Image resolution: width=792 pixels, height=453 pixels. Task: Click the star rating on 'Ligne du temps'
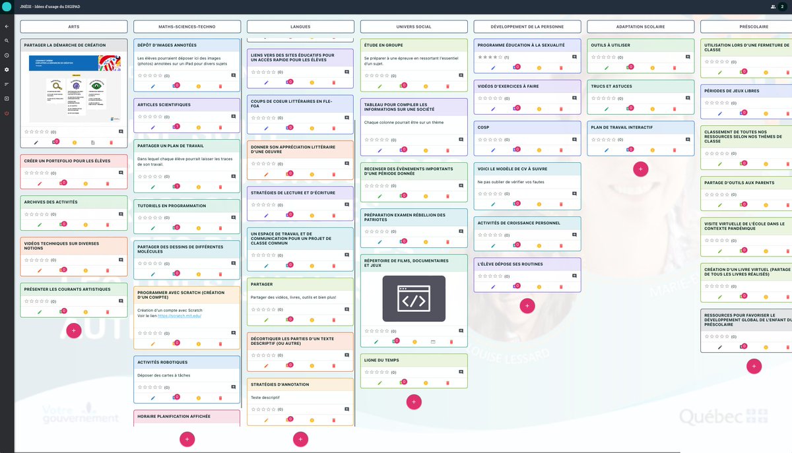click(x=376, y=373)
